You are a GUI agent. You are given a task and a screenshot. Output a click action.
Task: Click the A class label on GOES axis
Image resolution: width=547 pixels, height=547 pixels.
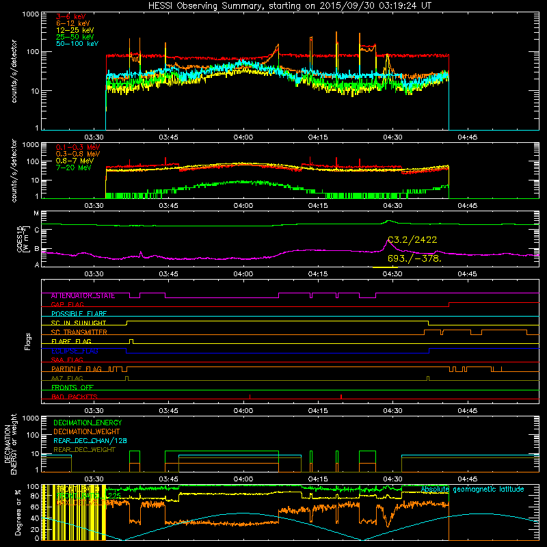pyautogui.click(x=37, y=265)
